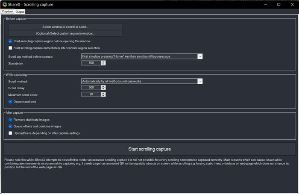Decrease Start delay with down arrow

click(103, 64)
